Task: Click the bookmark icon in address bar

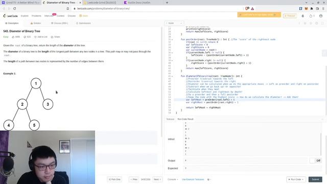Action: (x=68, y=9)
